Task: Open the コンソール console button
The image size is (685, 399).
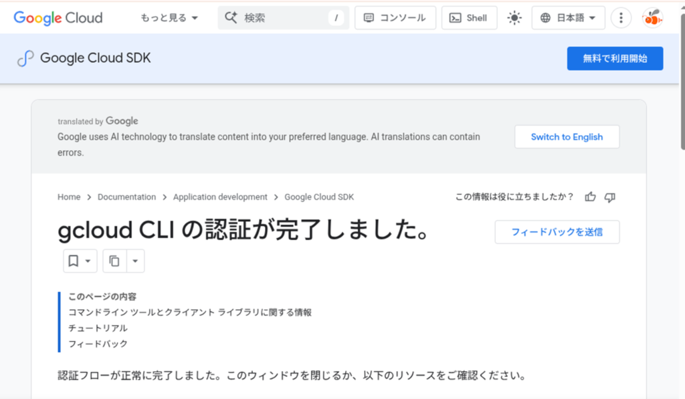Action: pos(395,18)
